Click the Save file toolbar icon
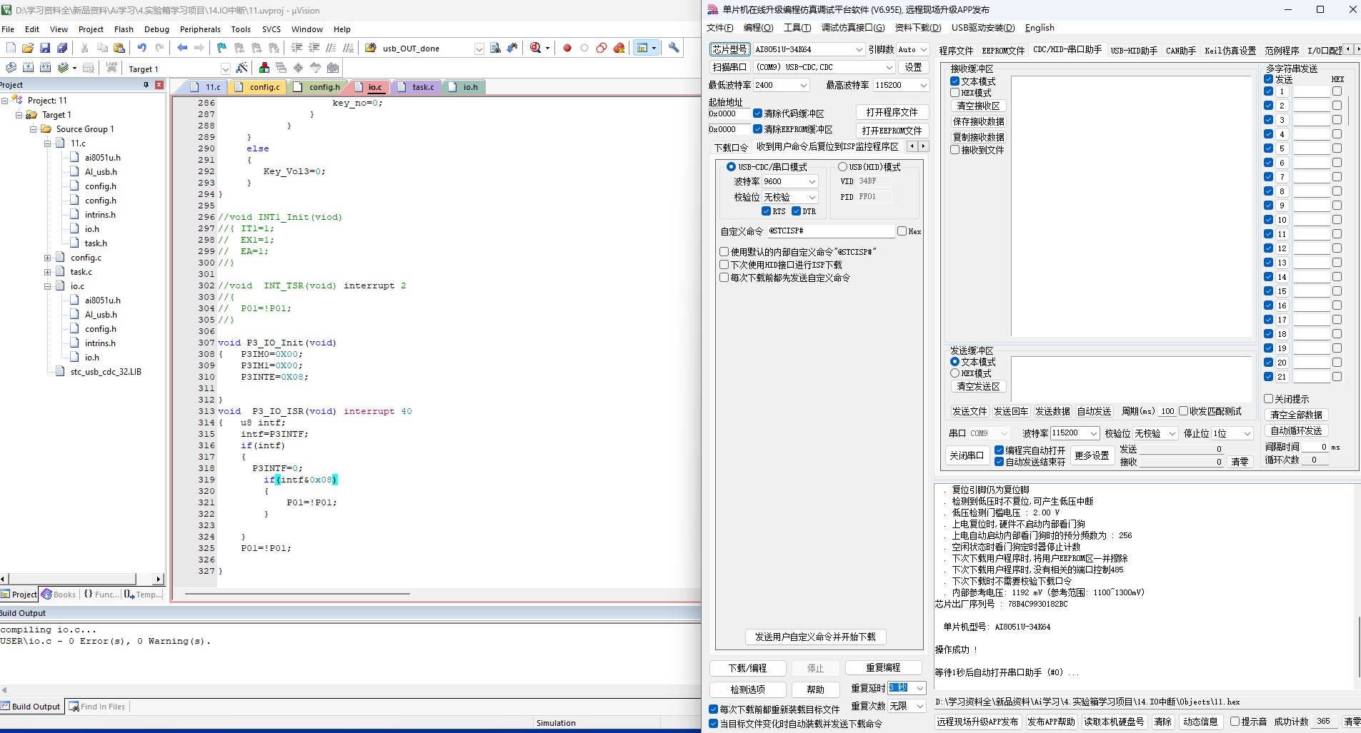The height and width of the screenshot is (733, 1361). click(45, 48)
